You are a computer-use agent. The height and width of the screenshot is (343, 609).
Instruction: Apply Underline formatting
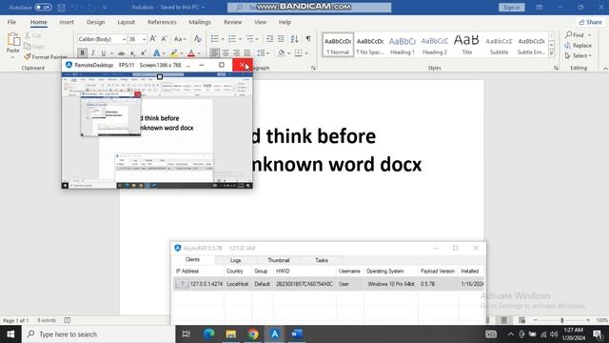click(104, 53)
